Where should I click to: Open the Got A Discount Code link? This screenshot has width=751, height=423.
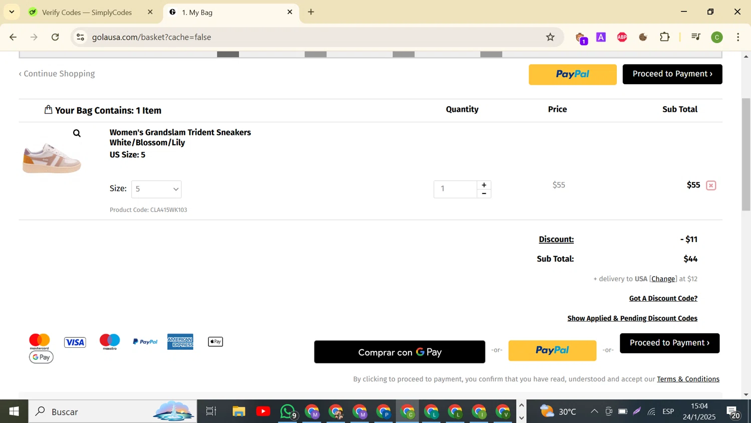pos(663,298)
